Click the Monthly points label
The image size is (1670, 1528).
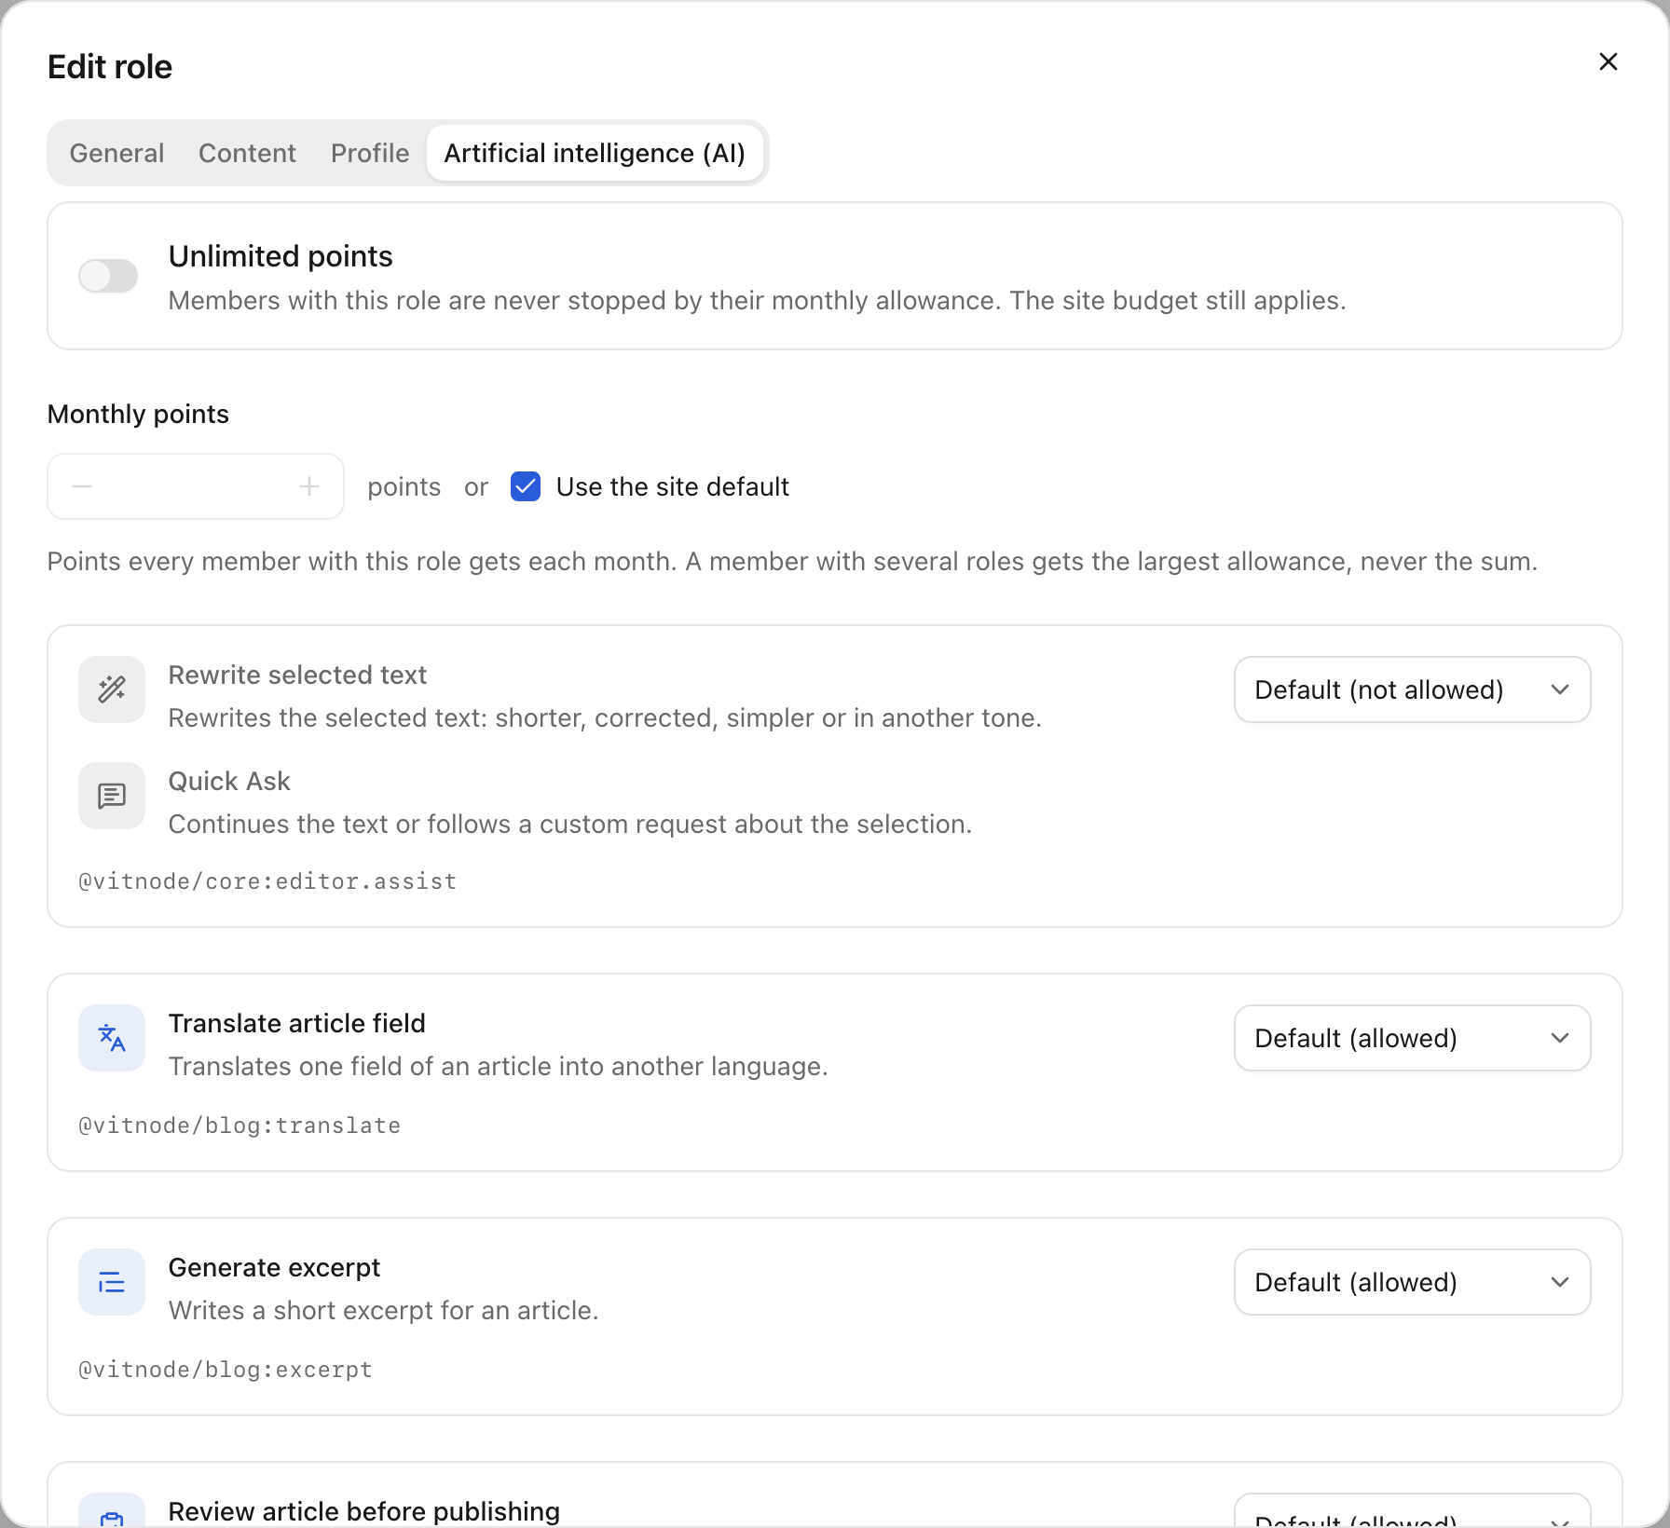pos(138,414)
